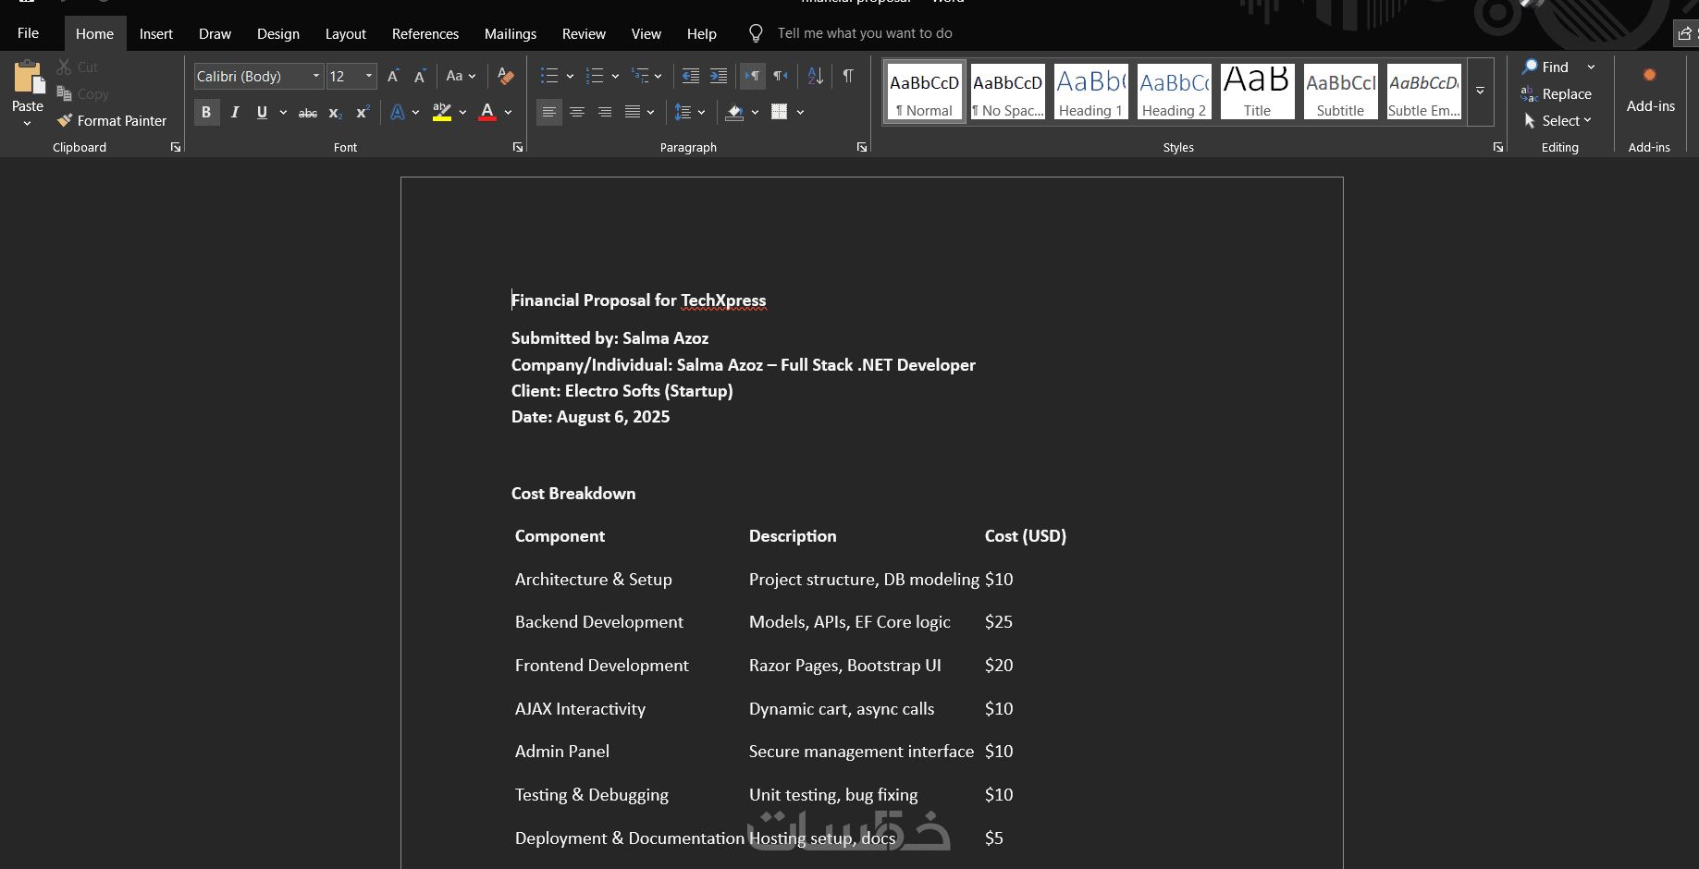Open the font size dropdown

[x=369, y=76]
